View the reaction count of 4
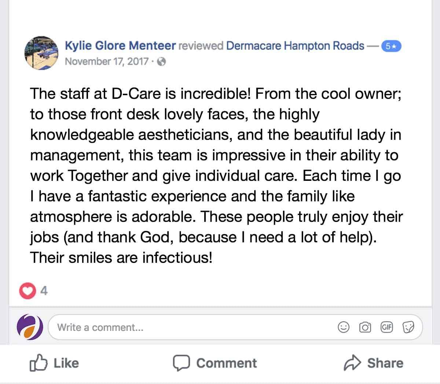The width and height of the screenshot is (440, 384). coord(44,291)
